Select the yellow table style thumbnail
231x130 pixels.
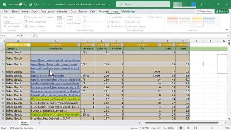pos(197,22)
